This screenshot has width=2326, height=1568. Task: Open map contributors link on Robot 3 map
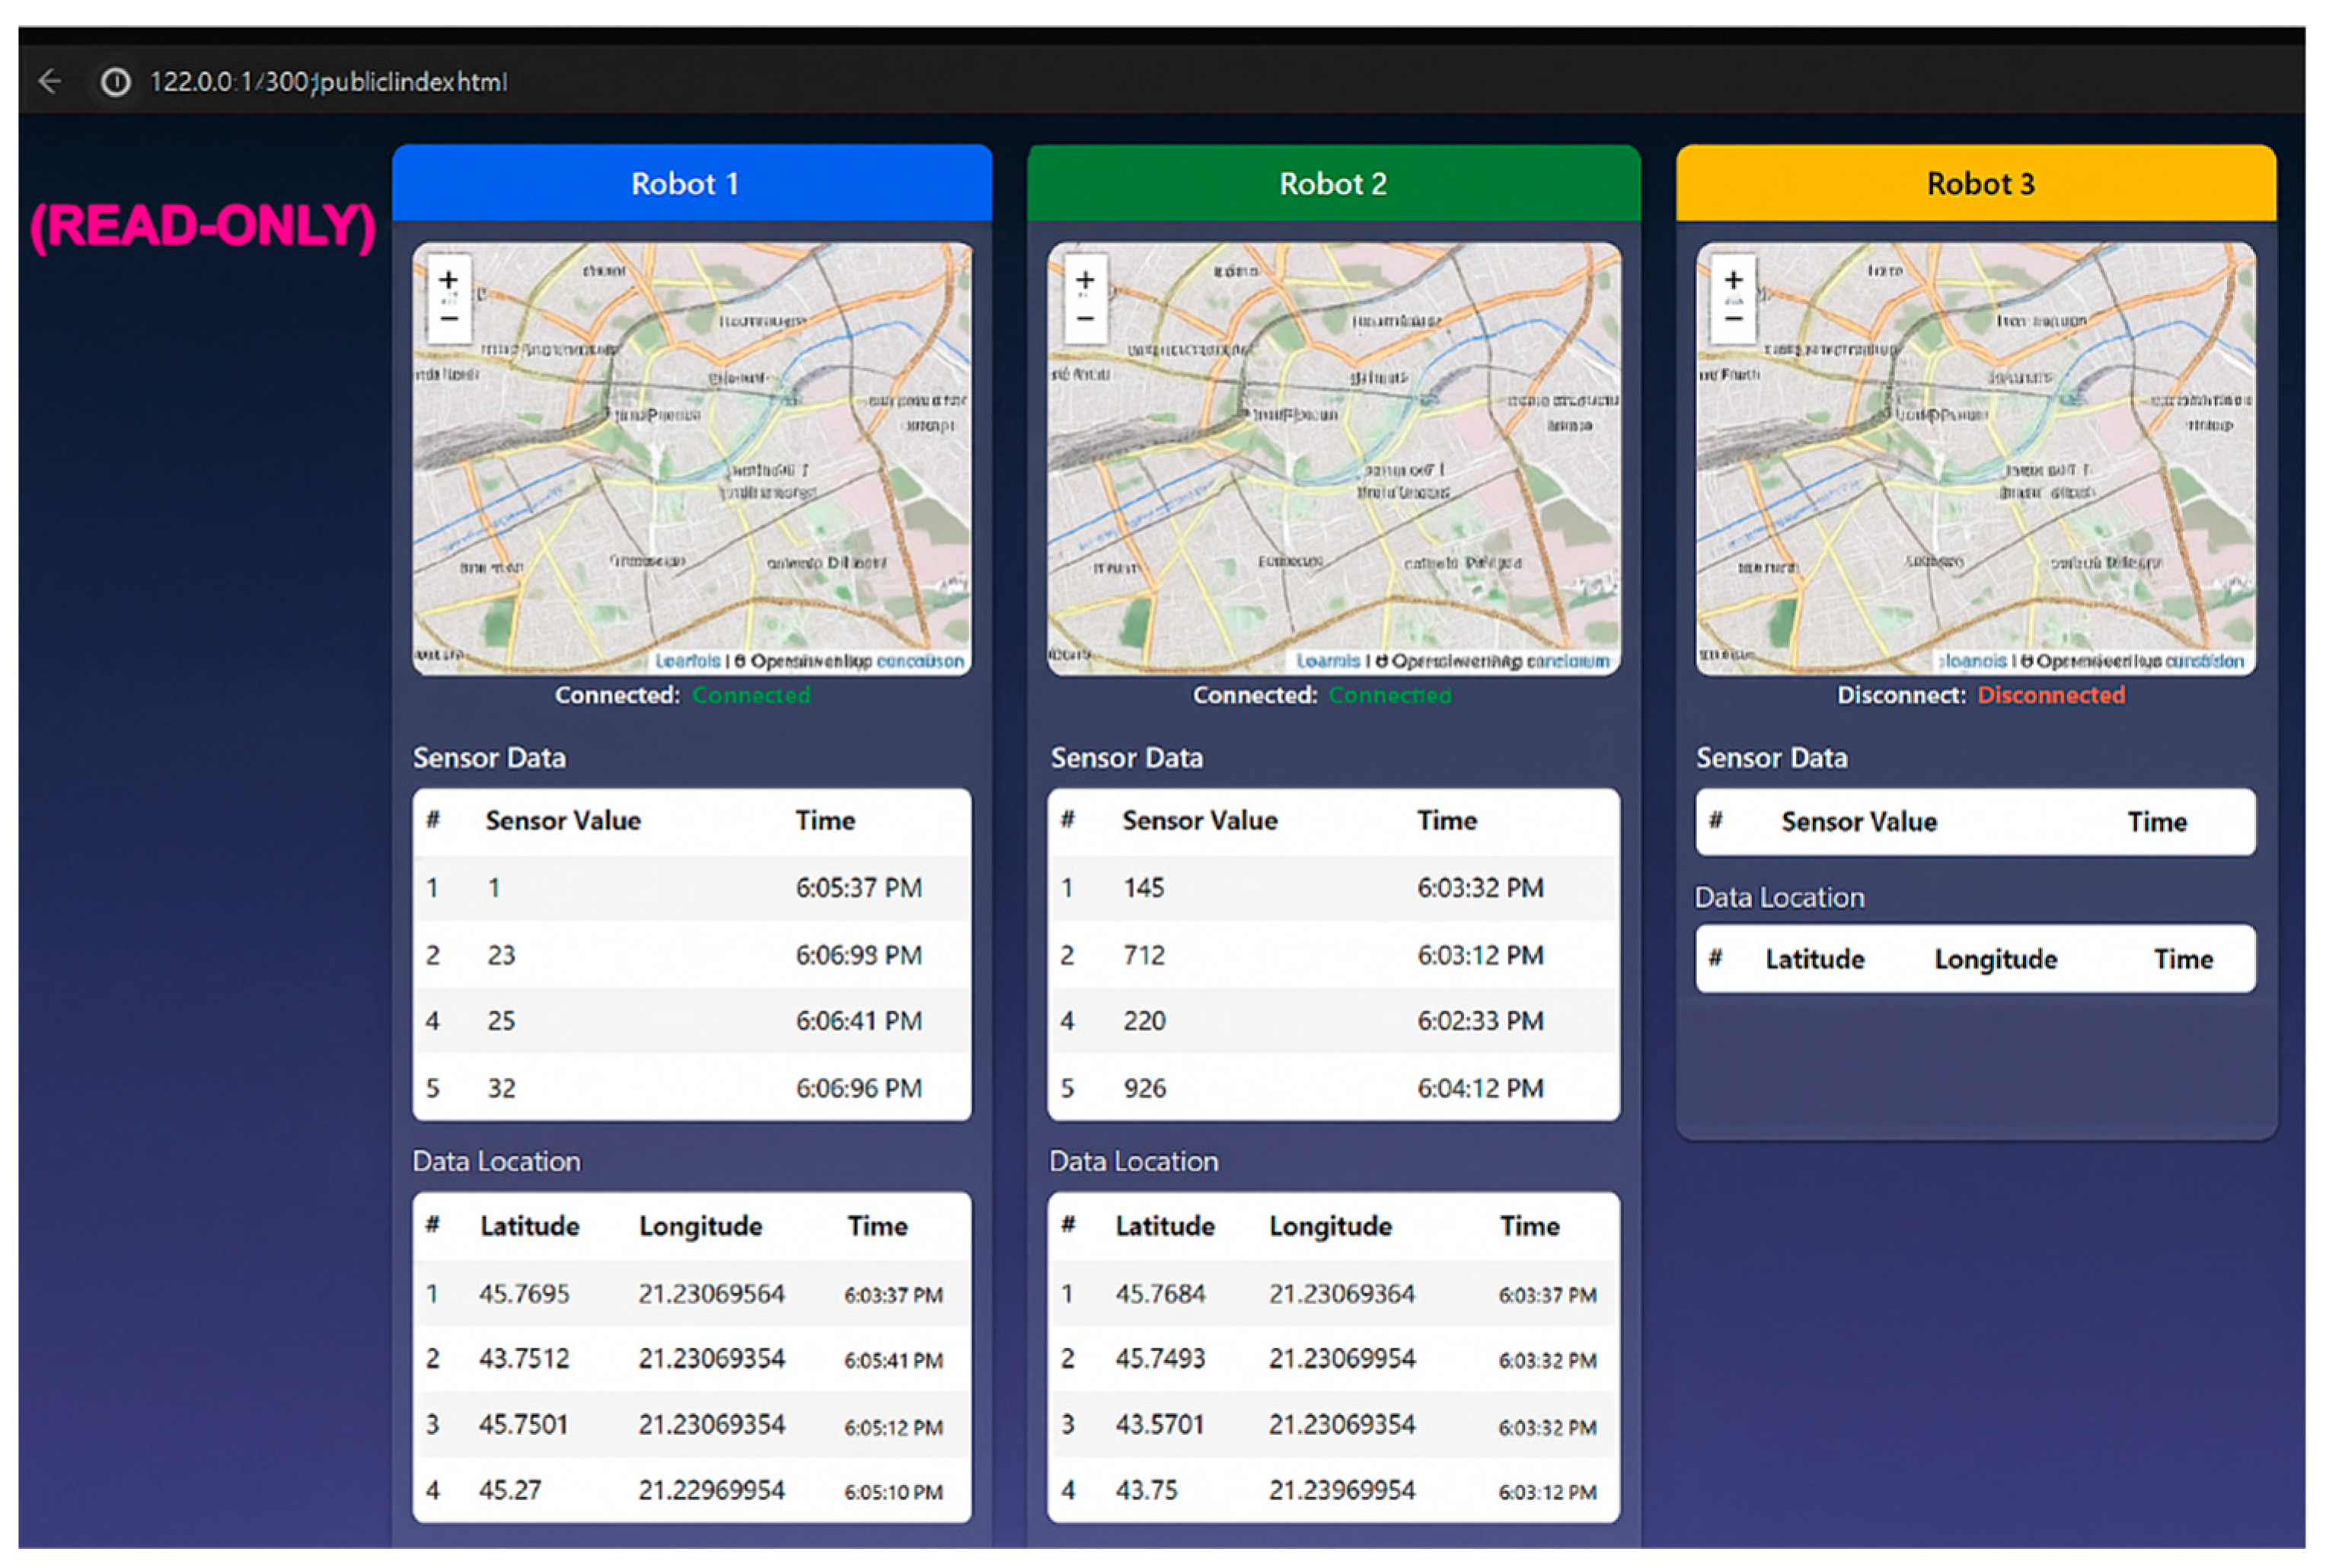[2204, 661]
